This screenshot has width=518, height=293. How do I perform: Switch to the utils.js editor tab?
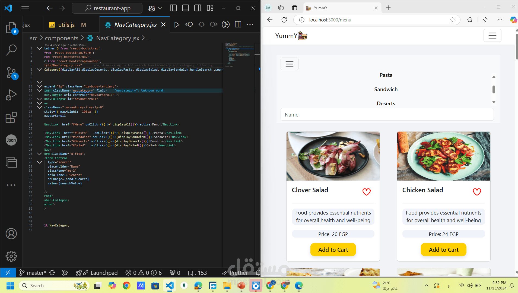[x=67, y=25]
